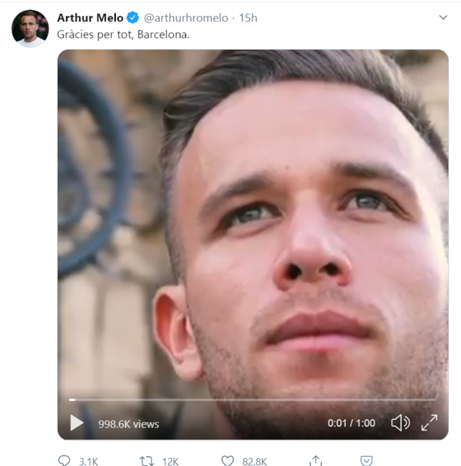Click the 12K retweets count
Image resolution: width=461 pixels, height=466 pixels.
tap(170, 461)
